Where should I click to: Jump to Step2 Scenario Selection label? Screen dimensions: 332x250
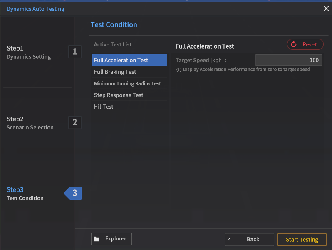[30, 123]
